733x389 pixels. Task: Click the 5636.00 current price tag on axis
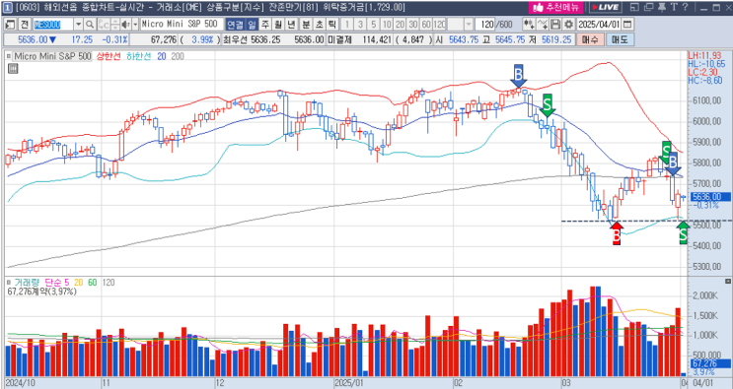(709, 197)
